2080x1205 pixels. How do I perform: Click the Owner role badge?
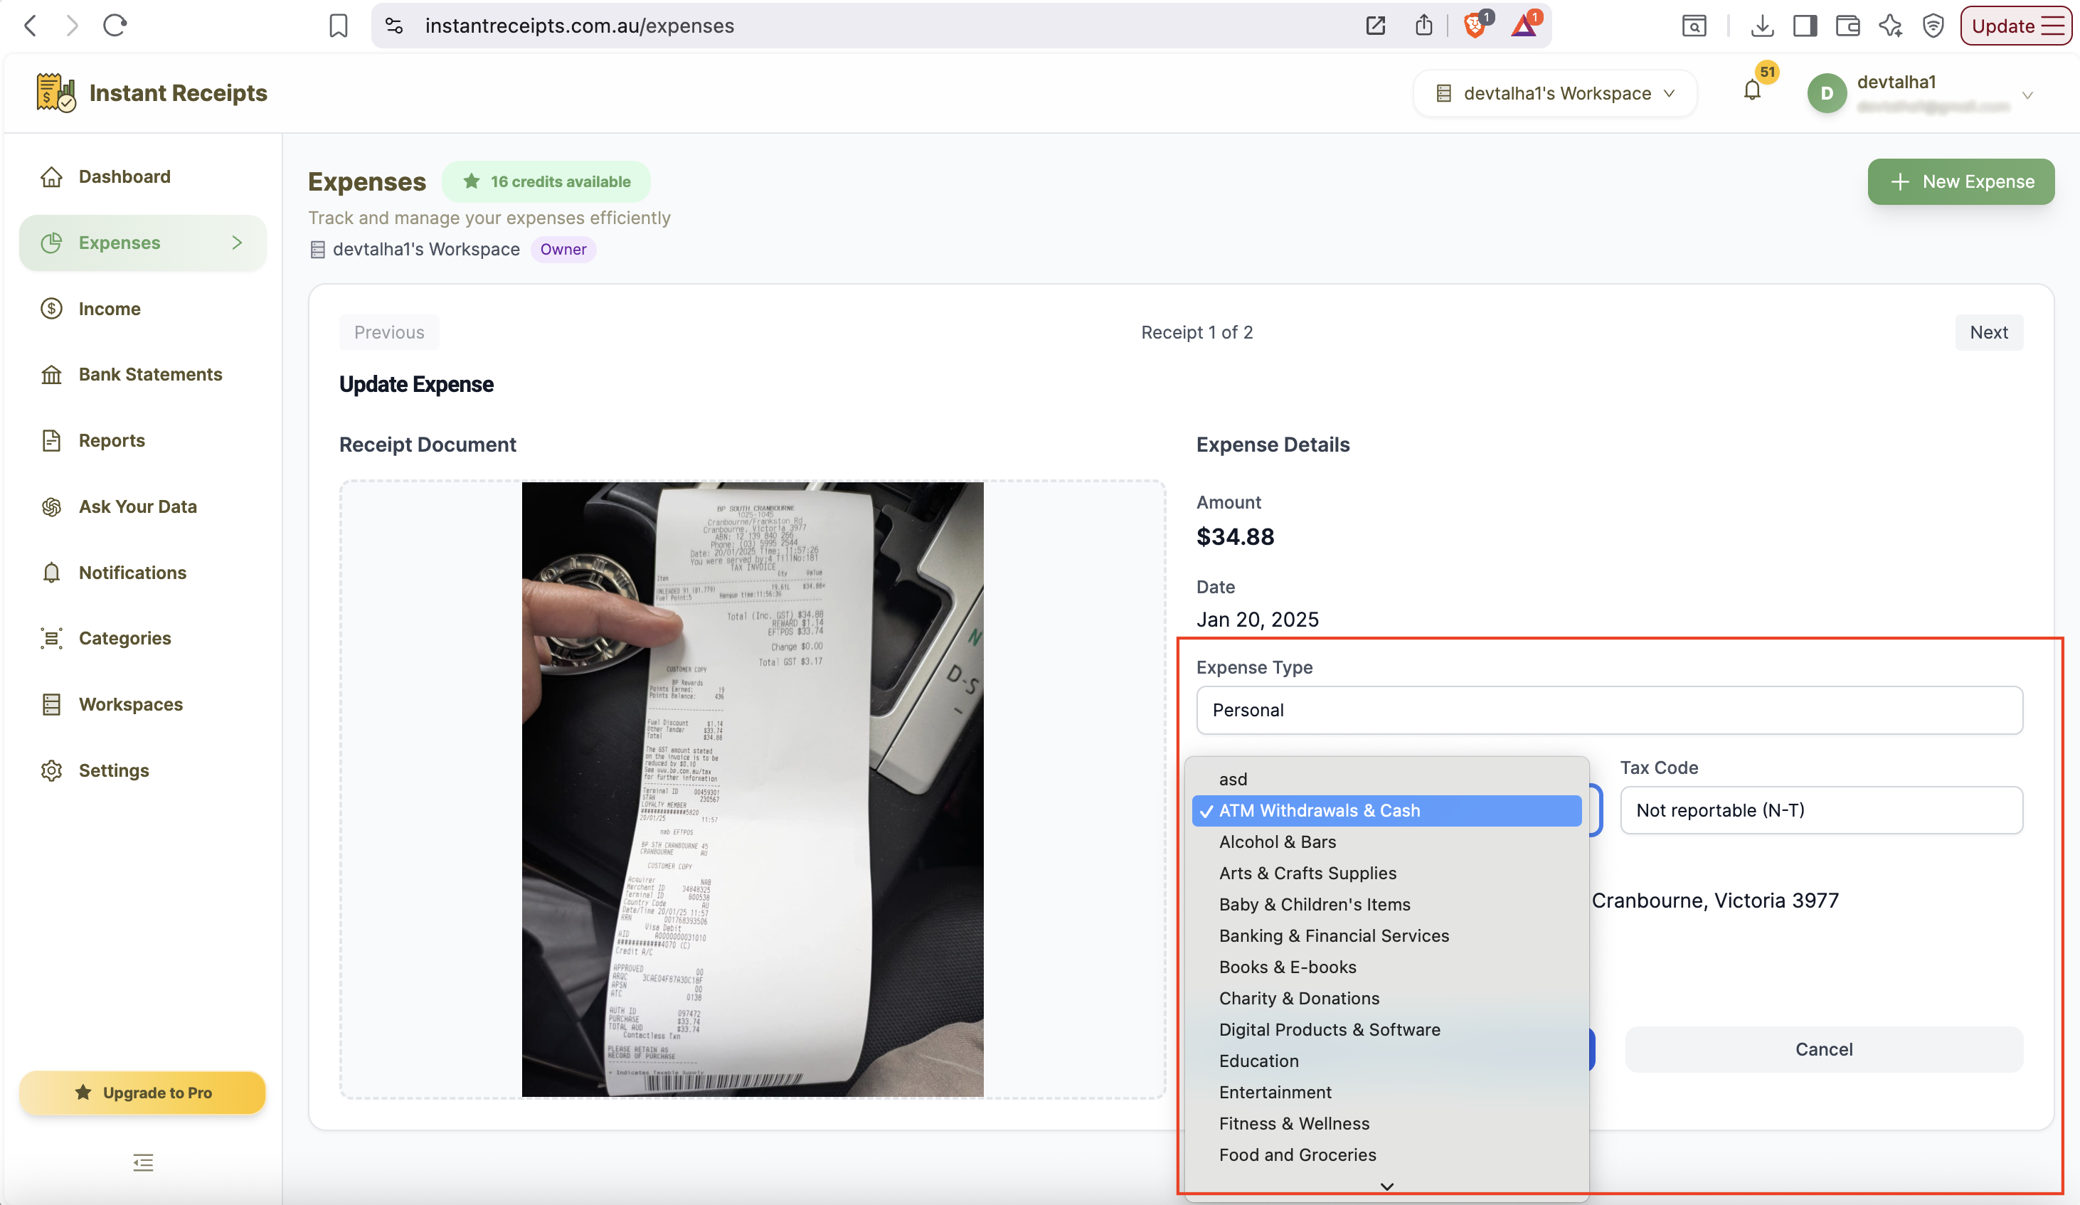pos(563,249)
